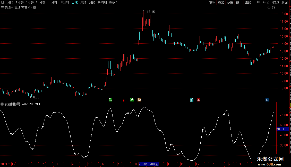Image resolution: width=291 pixels, height=167 pixels.
Task: Click the 50.84 value on indicator axis
Action: click(280, 129)
